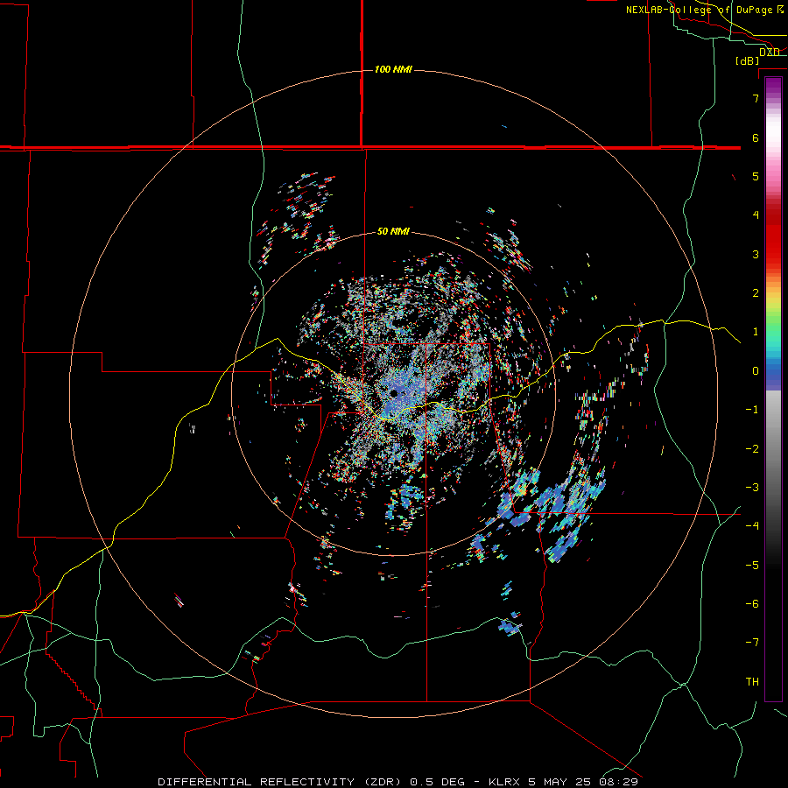
Task: Click the -7 value on color scale
Action: (x=752, y=643)
